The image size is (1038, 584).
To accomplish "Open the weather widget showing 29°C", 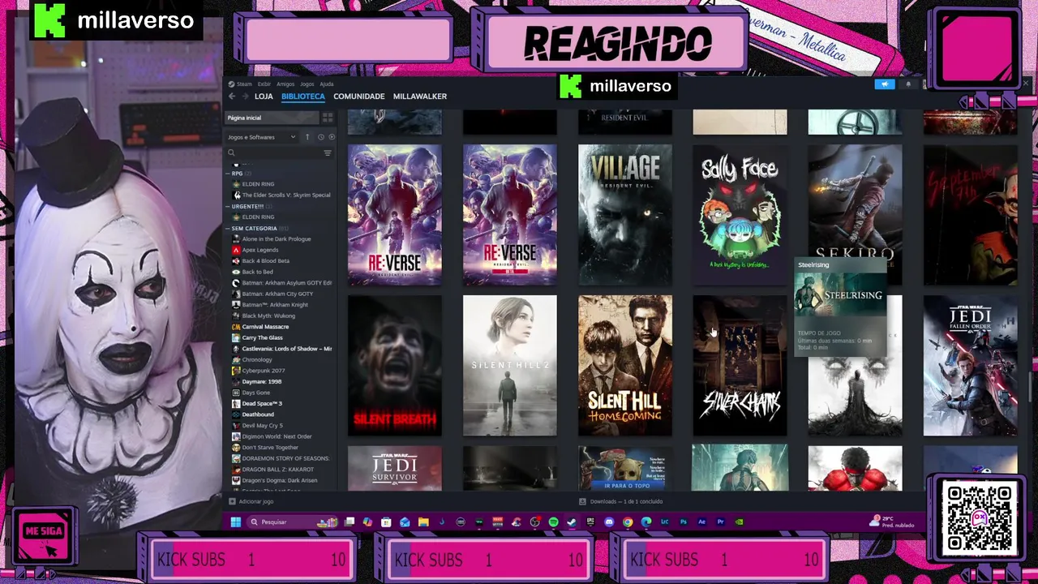I will [893, 522].
